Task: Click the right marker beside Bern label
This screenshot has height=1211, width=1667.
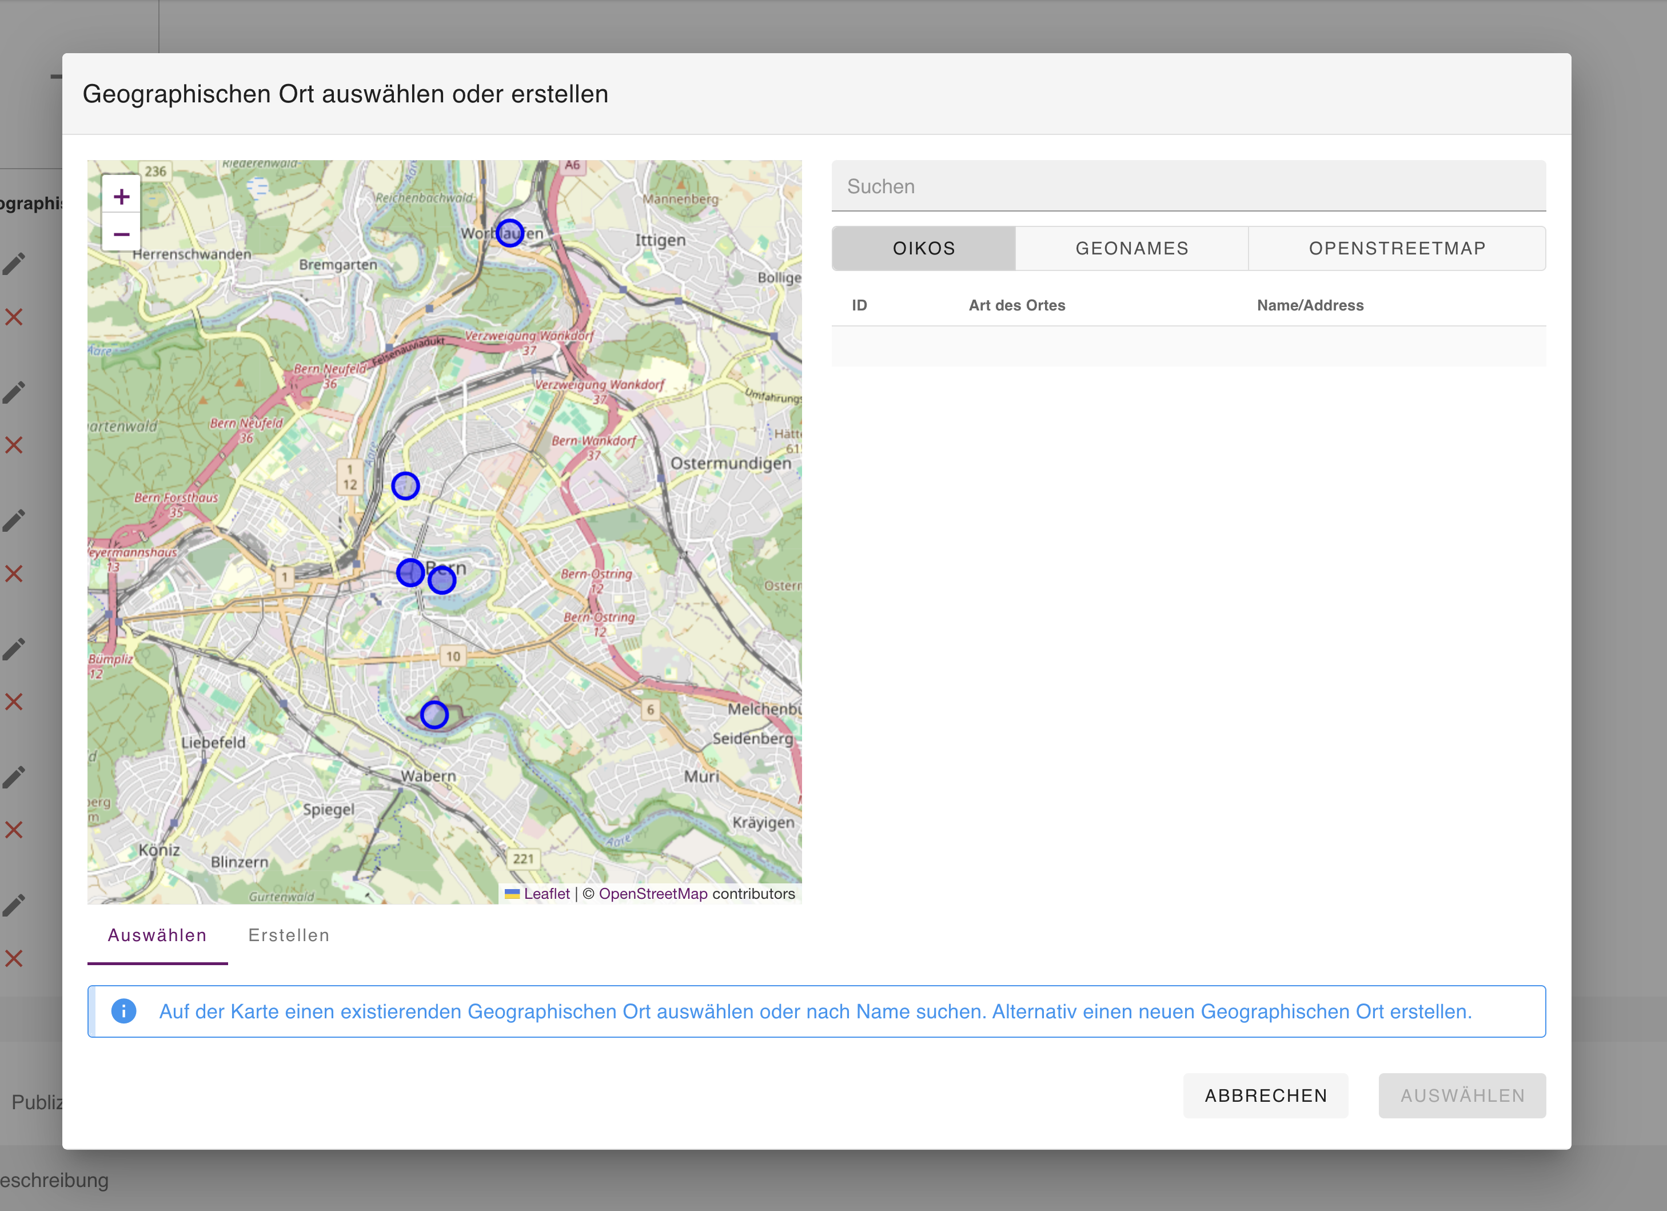Action: pos(442,580)
